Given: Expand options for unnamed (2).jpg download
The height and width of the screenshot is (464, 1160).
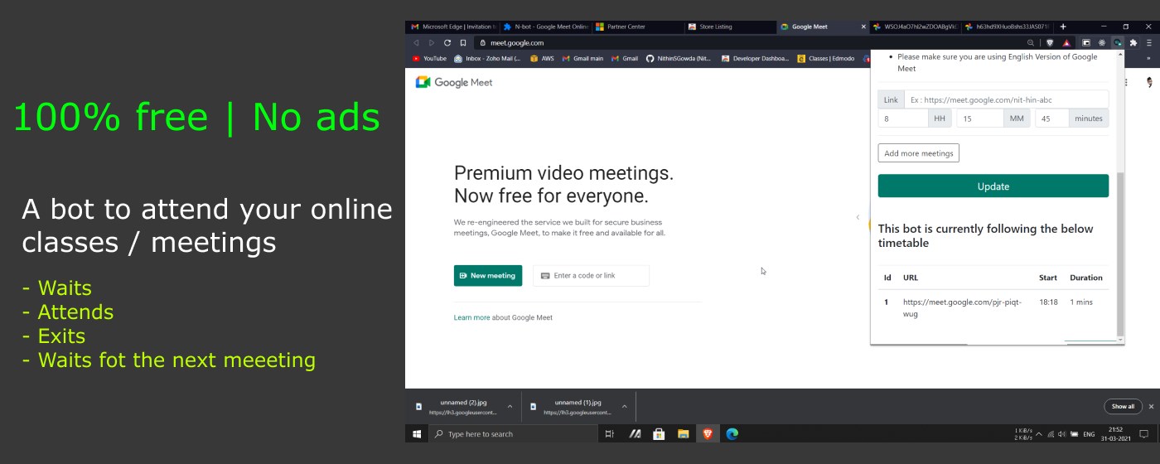Looking at the screenshot, I should pyautogui.click(x=510, y=407).
